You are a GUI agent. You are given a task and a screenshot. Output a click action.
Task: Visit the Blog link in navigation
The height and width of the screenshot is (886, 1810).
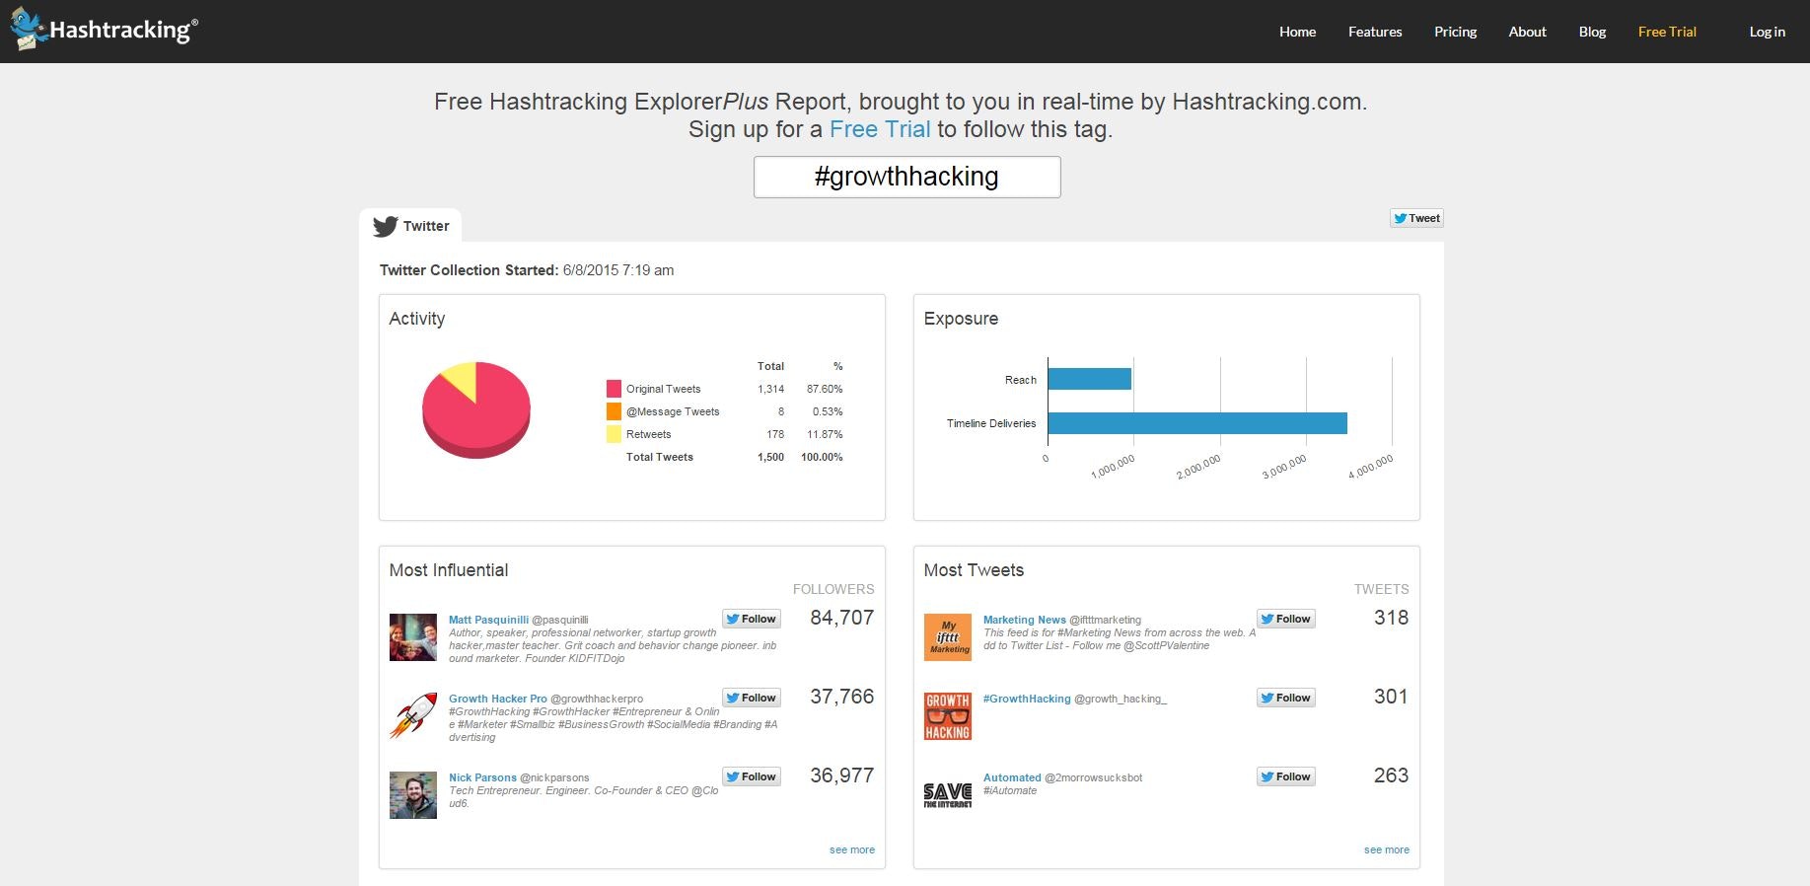1592,32
